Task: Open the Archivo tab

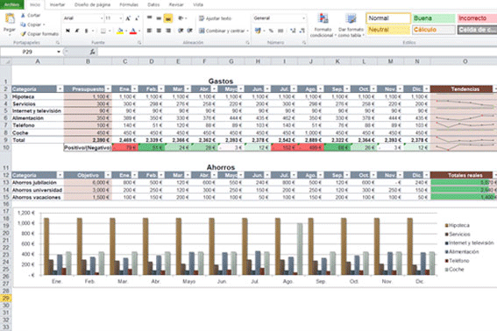Action: [x=11, y=4]
